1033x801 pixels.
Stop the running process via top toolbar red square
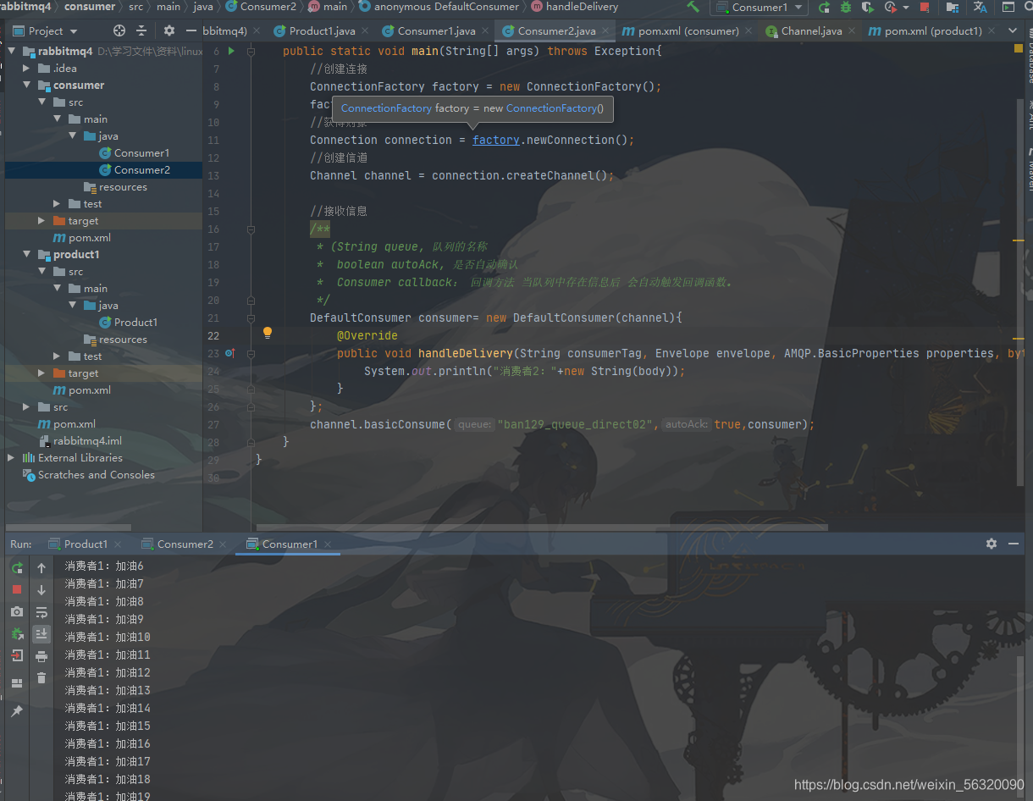tap(924, 8)
